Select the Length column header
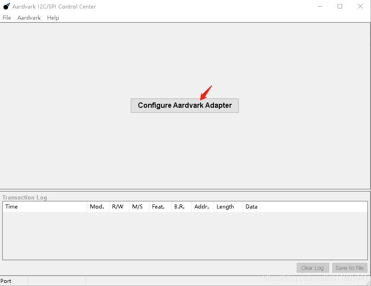This screenshot has width=371, height=286. tap(228, 207)
